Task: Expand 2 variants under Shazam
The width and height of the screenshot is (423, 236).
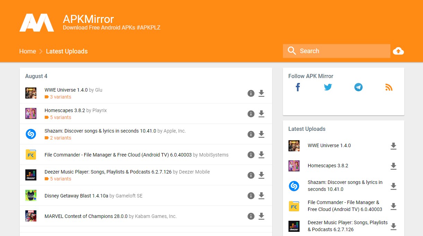Action: (58, 138)
